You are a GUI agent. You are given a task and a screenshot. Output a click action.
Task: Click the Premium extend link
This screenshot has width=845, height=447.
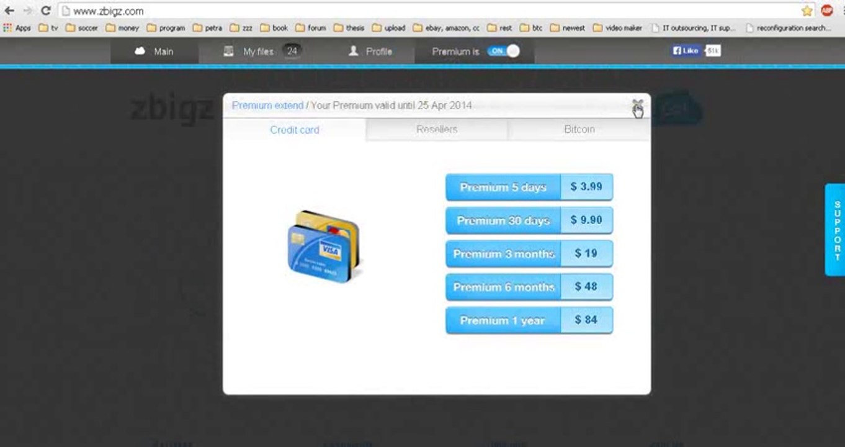click(x=267, y=106)
